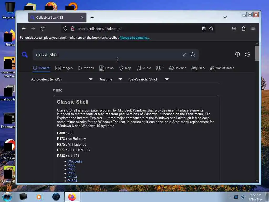Click the 'P275 : MIT License' row
Viewport: 269px width, 202px height.
click(x=71, y=144)
